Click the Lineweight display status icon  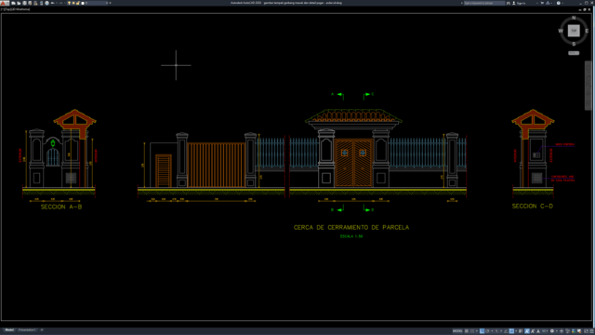coord(521,331)
